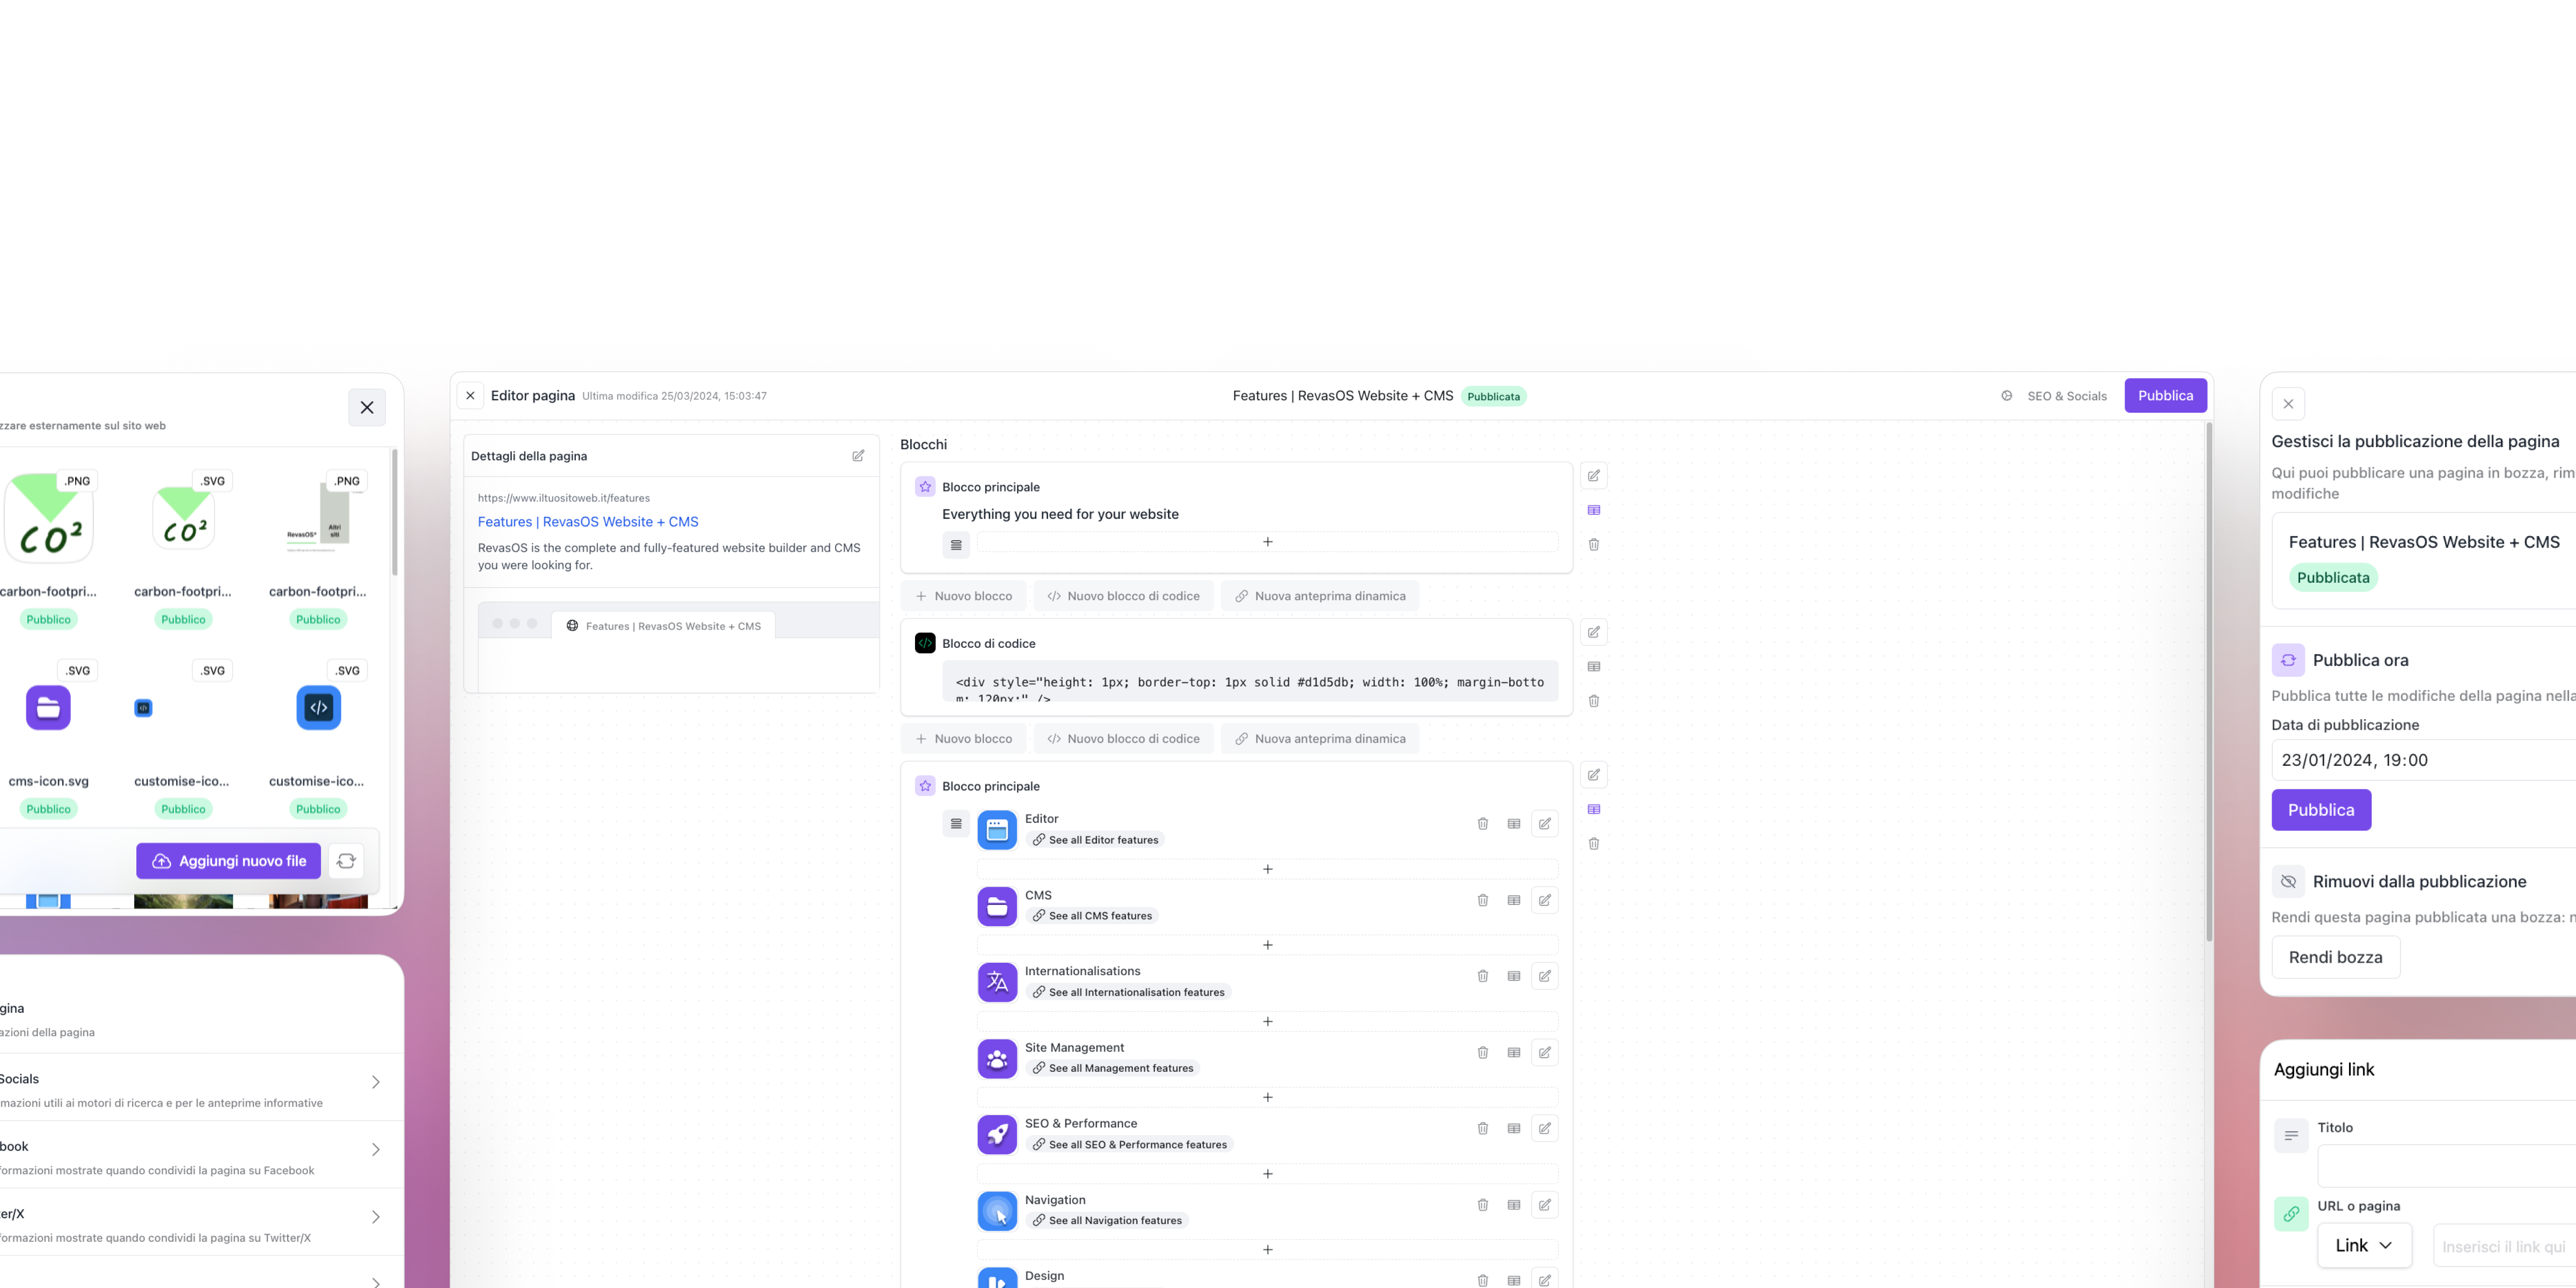Edit the Site Management item
Image resolution: width=2576 pixels, height=1288 pixels.
click(x=1545, y=1052)
